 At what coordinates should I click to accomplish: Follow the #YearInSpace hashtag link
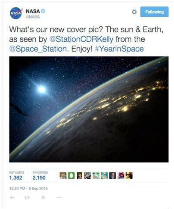tap(119, 49)
